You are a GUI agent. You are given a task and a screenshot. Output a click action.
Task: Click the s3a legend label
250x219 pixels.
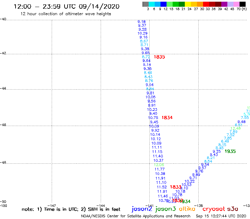click(x=232, y=209)
